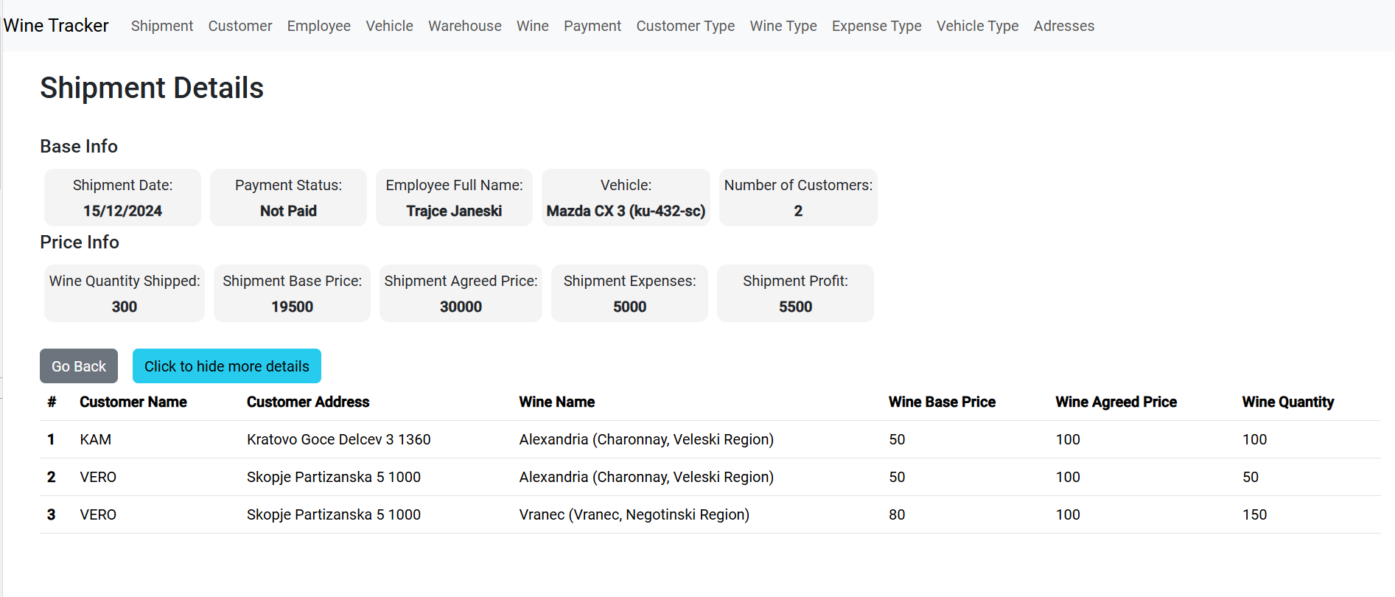
Task: Click the Vranec wine row entry
Action: [634, 515]
